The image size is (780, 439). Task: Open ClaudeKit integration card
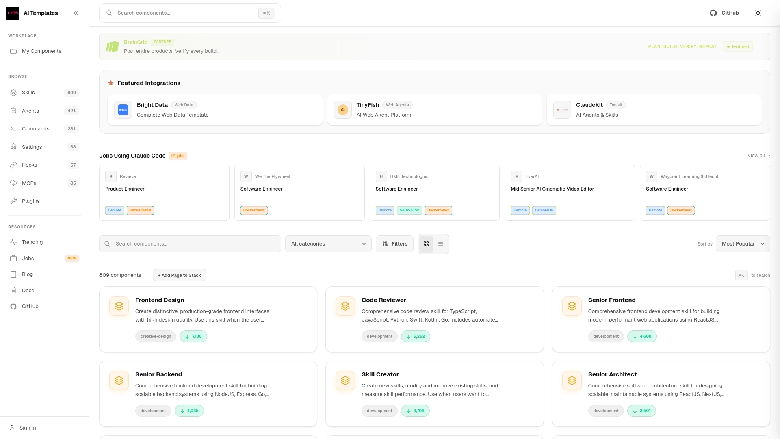[654, 110]
